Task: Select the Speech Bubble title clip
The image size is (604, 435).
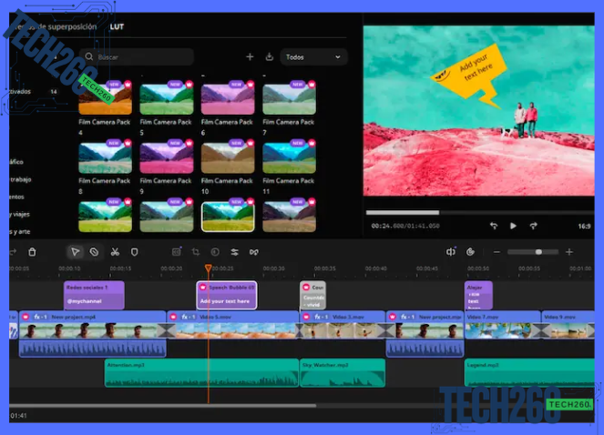Action: [227, 295]
